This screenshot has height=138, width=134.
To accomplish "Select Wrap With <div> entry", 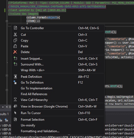I will [x=58, y=70].
